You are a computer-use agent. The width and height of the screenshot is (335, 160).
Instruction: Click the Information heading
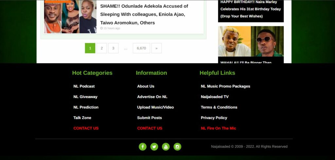click(x=151, y=73)
